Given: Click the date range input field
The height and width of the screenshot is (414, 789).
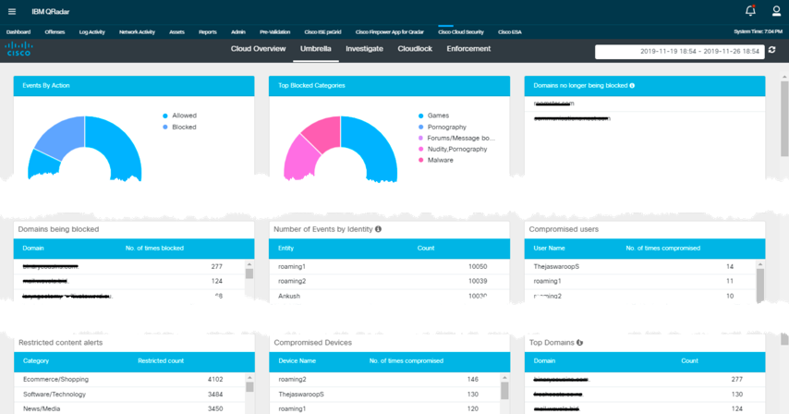Looking at the screenshot, I should [678, 52].
